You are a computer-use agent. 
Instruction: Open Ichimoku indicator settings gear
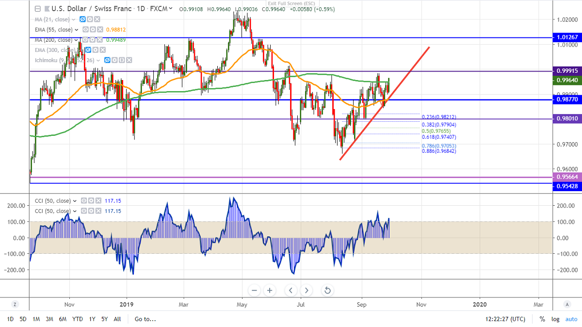click(x=115, y=60)
